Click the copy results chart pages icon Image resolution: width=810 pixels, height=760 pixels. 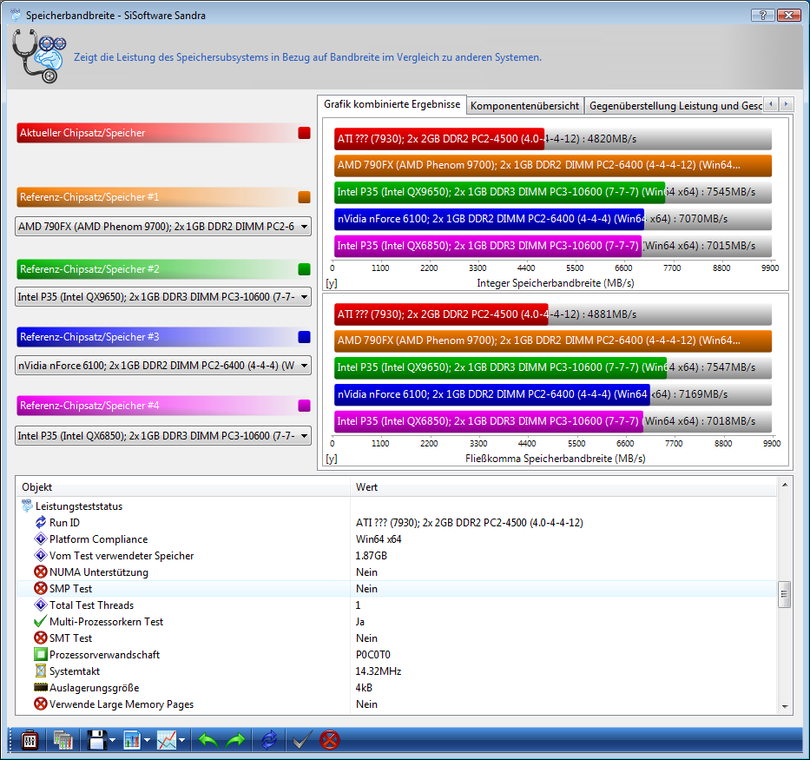point(63,740)
